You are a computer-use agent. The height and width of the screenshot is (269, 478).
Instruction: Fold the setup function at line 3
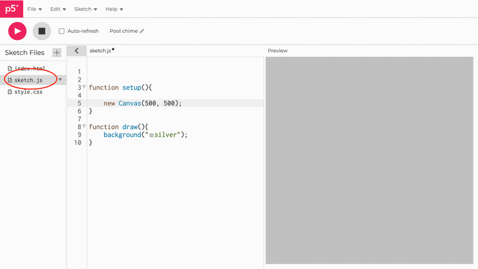tap(84, 87)
